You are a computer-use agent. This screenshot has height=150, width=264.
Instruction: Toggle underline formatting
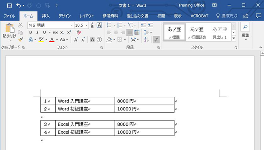coord(44,32)
